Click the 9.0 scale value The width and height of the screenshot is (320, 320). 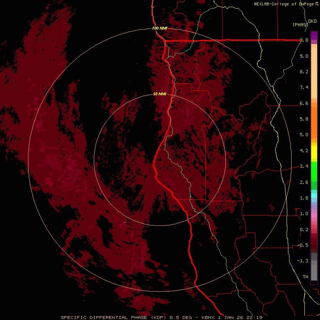tap(304, 56)
